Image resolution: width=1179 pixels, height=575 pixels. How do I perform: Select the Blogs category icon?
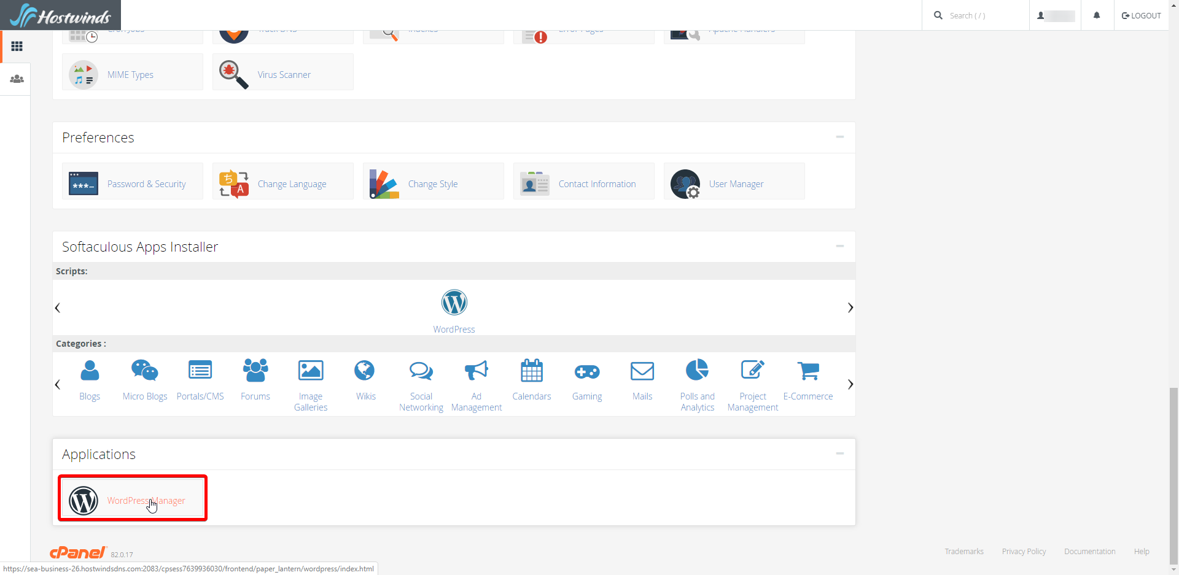90,371
